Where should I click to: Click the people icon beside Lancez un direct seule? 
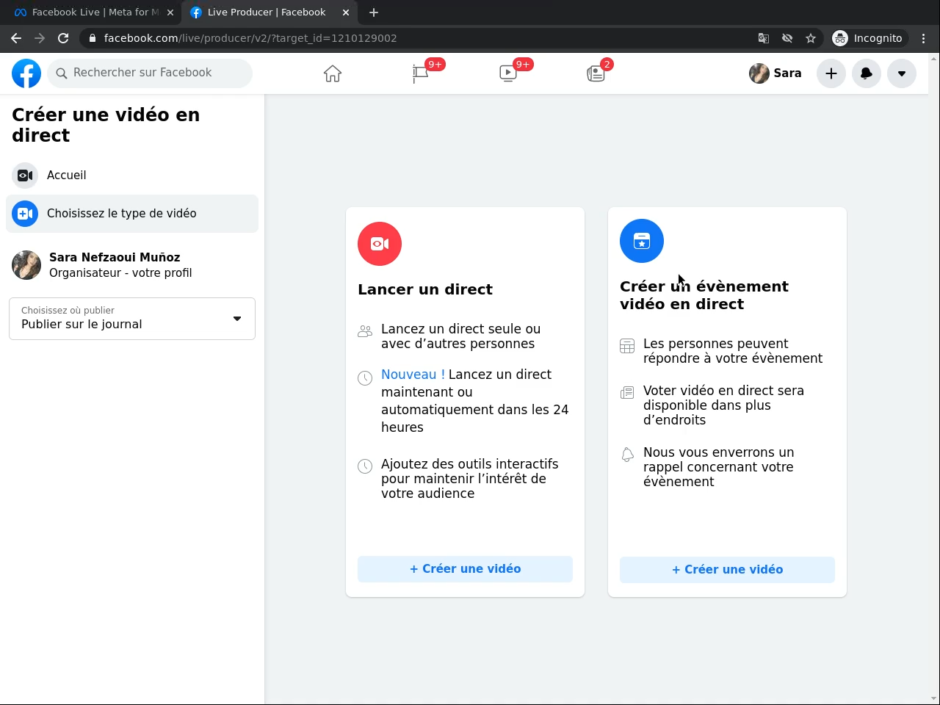(365, 331)
